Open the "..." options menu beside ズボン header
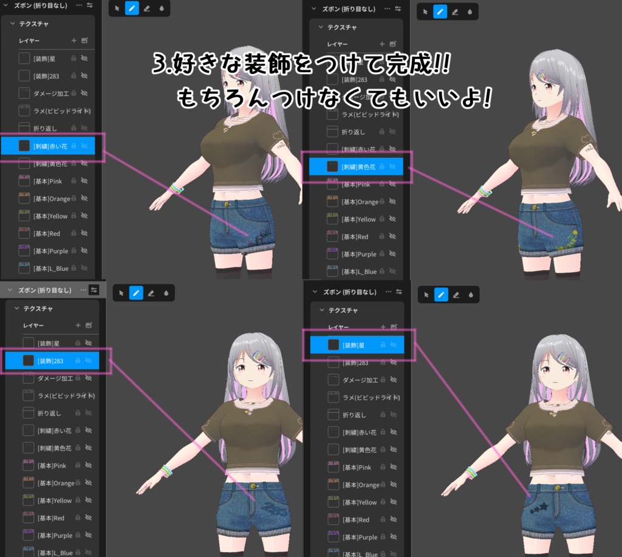622x557 pixels. pyautogui.click(x=79, y=6)
